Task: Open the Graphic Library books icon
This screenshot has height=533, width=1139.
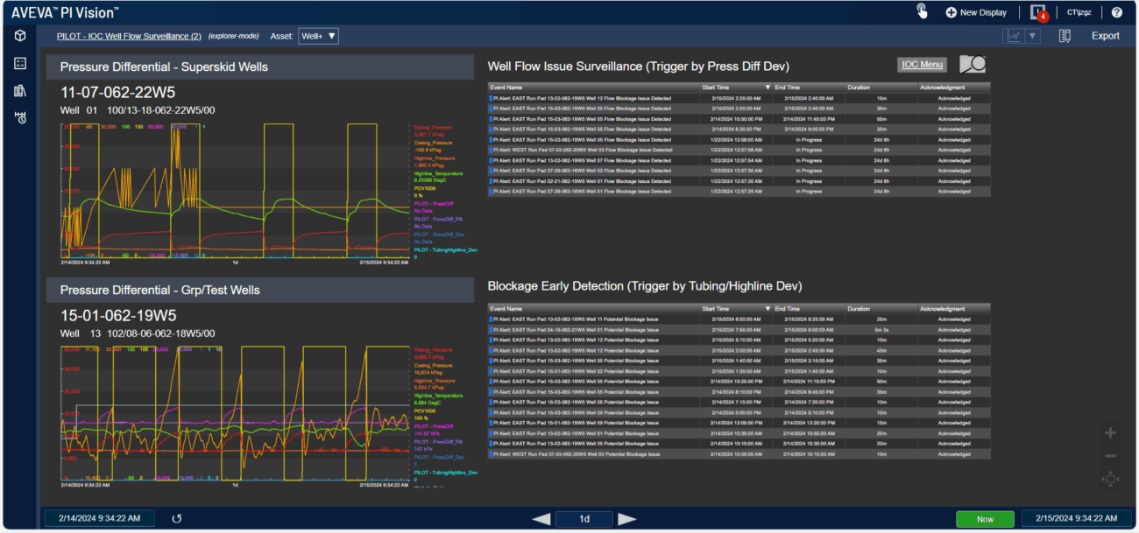Action: (20, 90)
